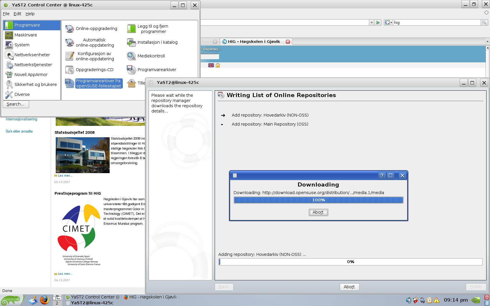Screen dimensions: 490x306
Task: Click the desktop pencil icon in panel
Action: [33, 300]
